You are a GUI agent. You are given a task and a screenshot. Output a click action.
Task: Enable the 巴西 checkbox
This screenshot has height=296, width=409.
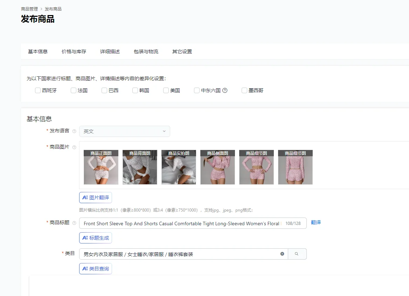(x=104, y=90)
